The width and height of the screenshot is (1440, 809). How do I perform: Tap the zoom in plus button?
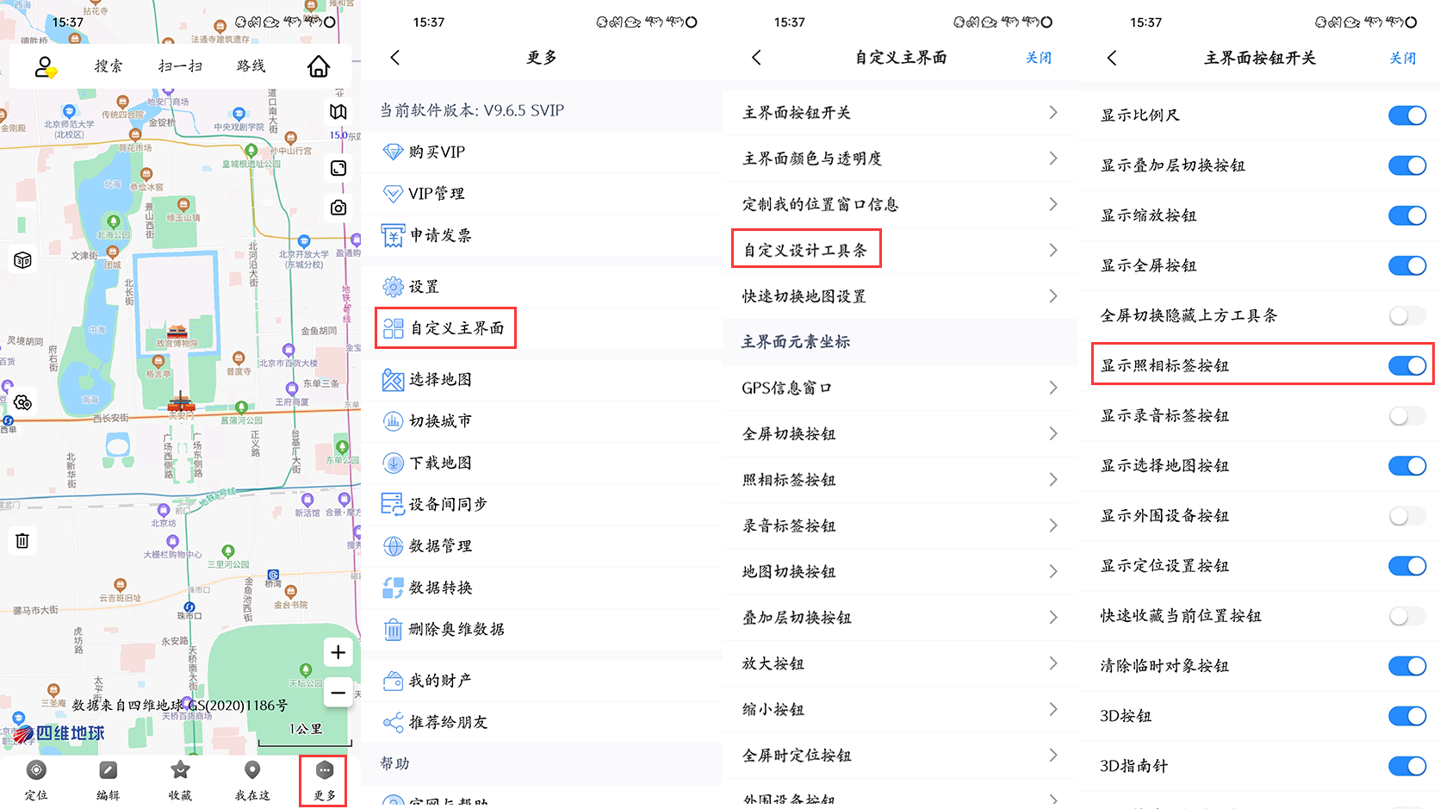[338, 653]
